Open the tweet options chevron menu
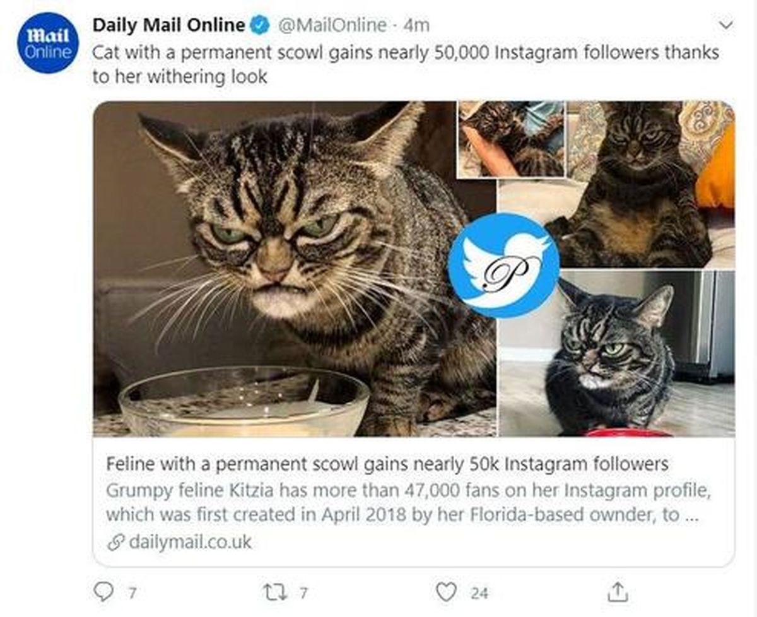The width and height of the screenshot is (757, 617). (x=726, y=26)
